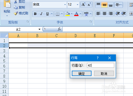Open the font color palette arrow

point(80,14)
